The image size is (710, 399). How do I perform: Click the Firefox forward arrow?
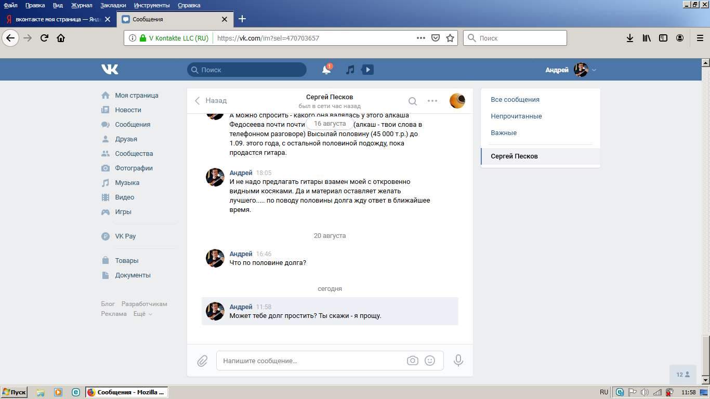click(x=28, y=38)
